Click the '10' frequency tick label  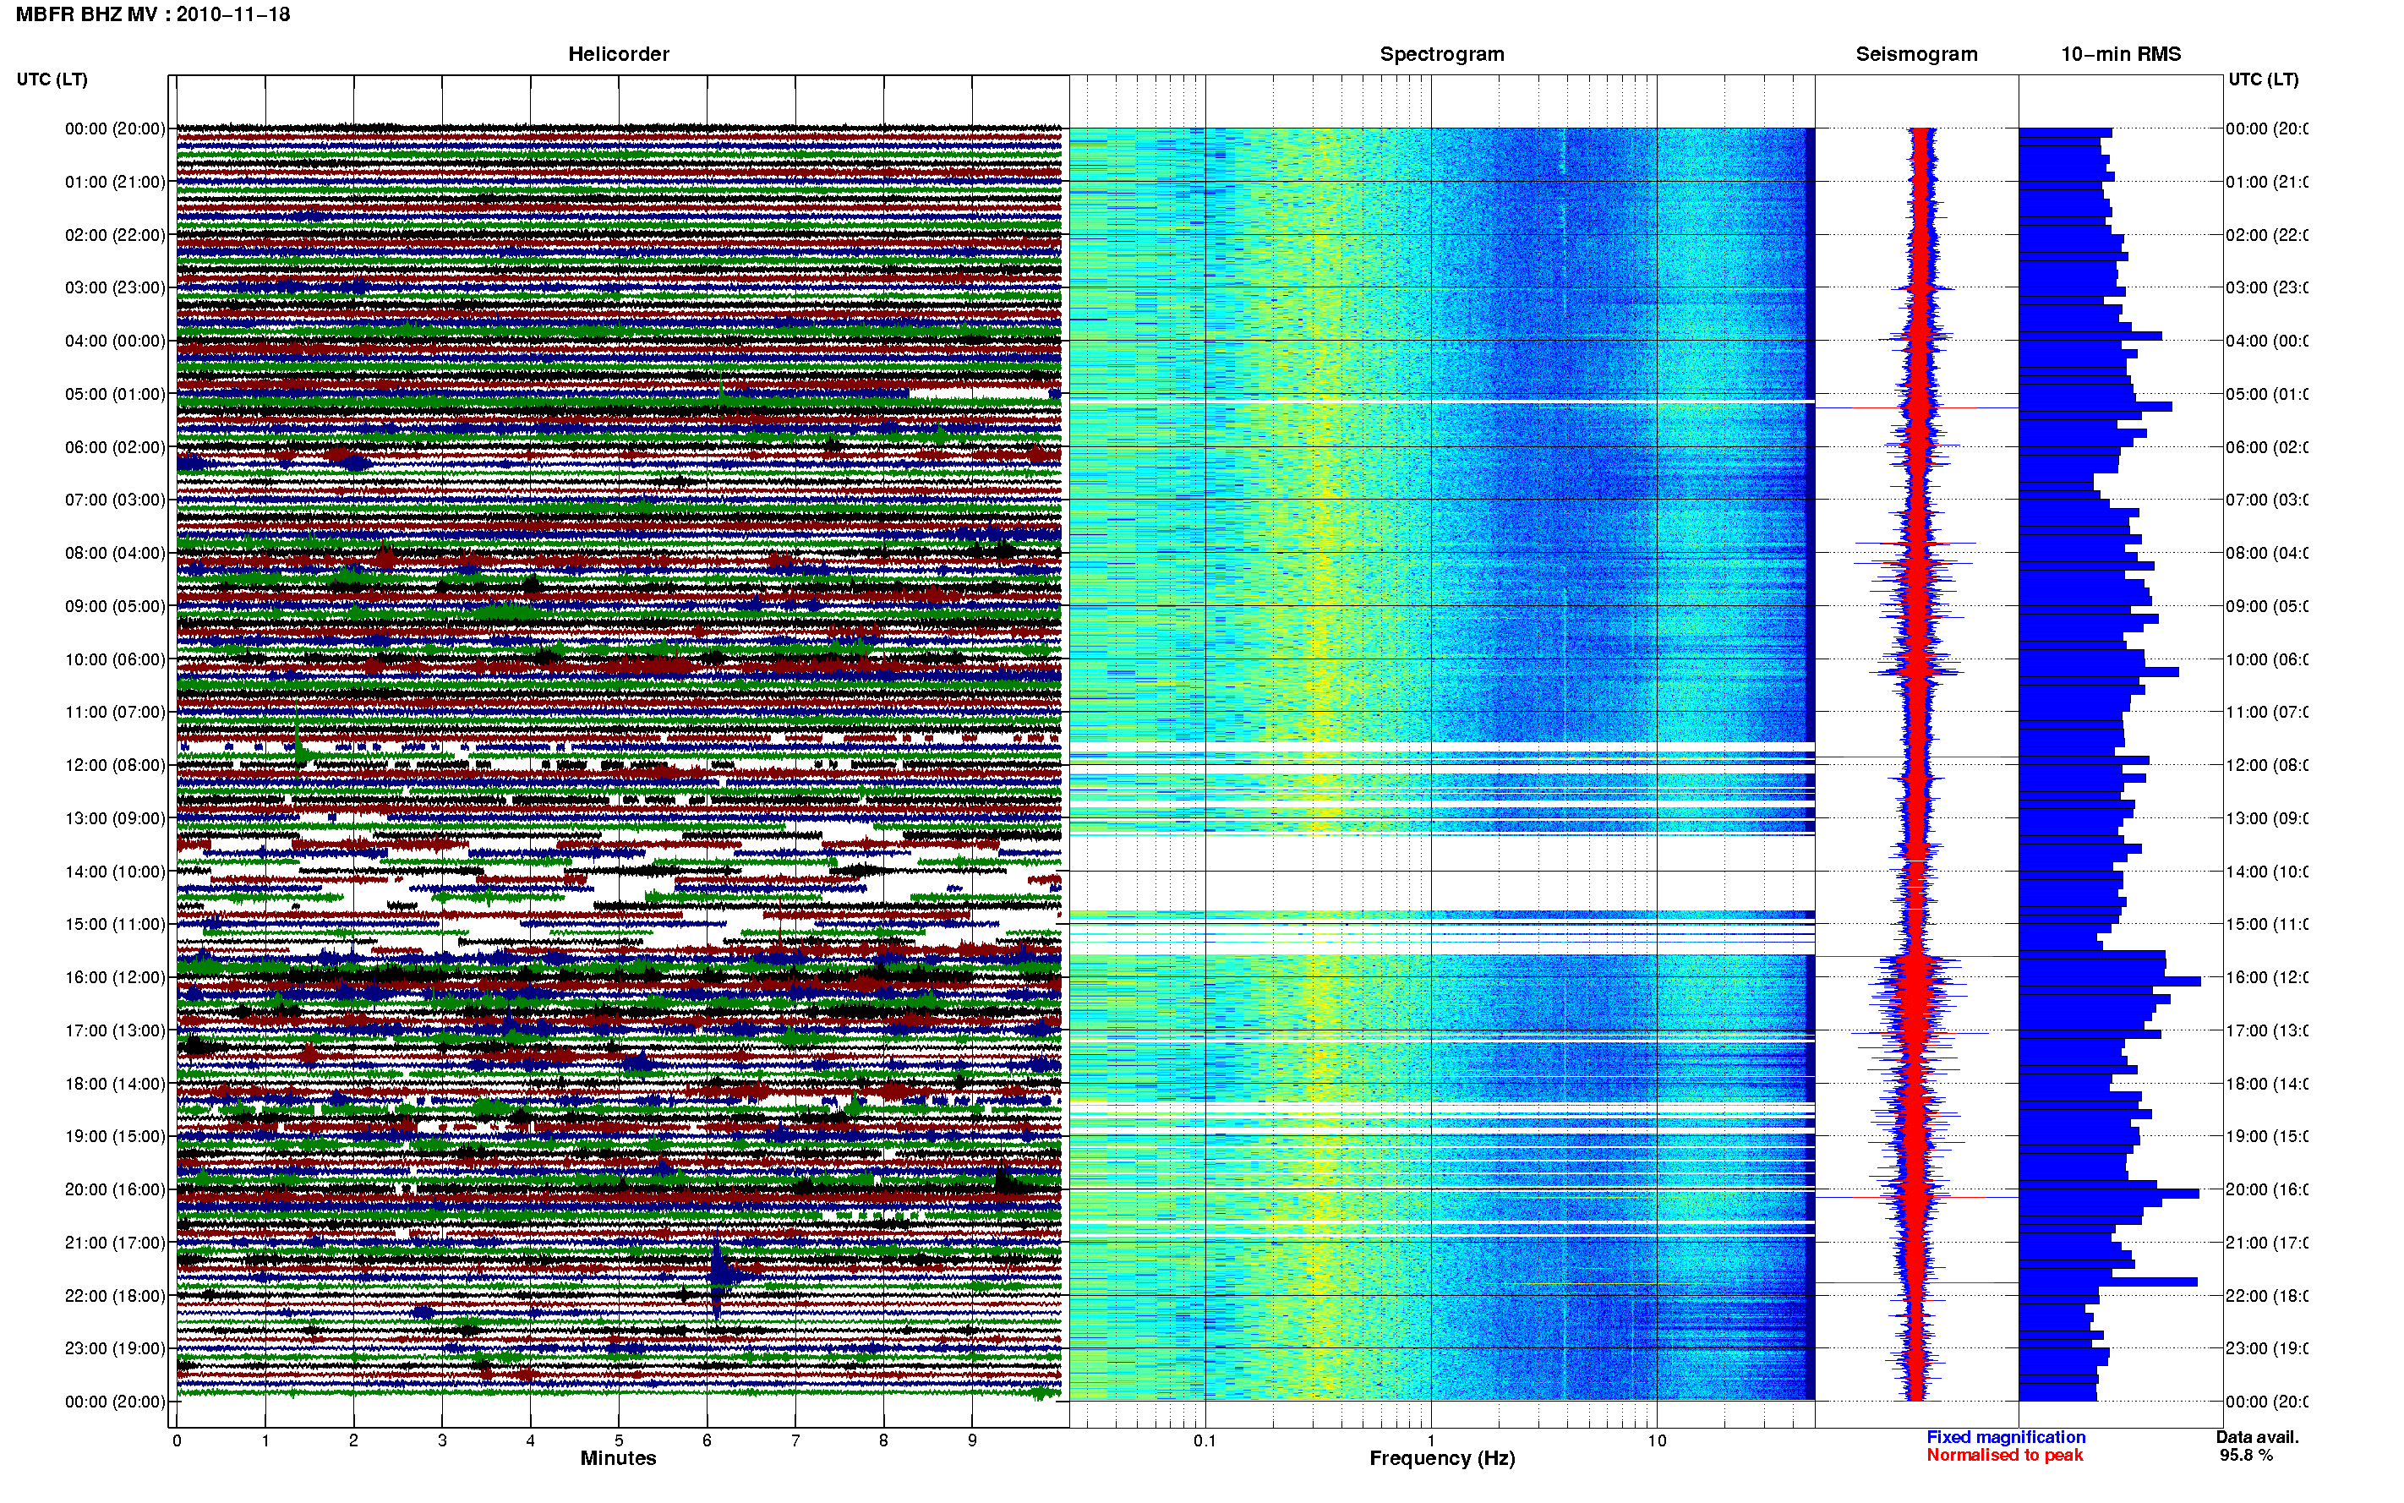[x=1657, y=1440]
